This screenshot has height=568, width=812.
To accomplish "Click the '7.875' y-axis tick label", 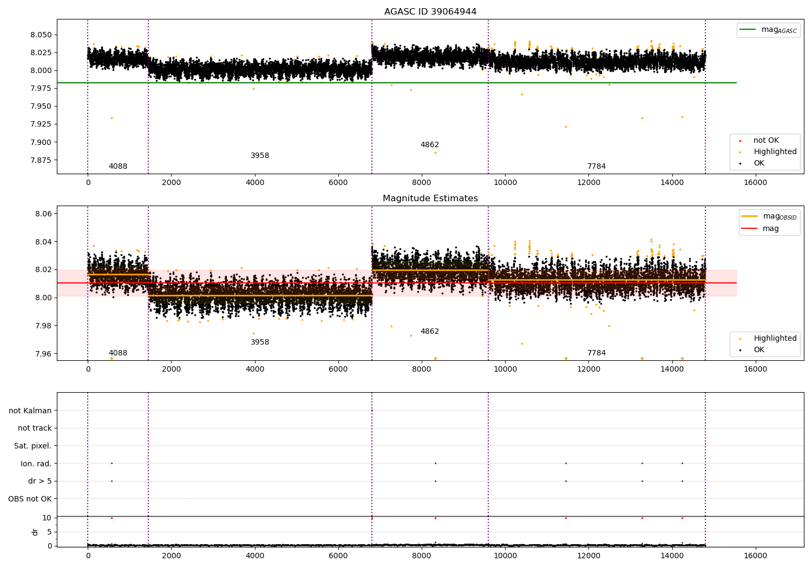I will tap(41, 160).
